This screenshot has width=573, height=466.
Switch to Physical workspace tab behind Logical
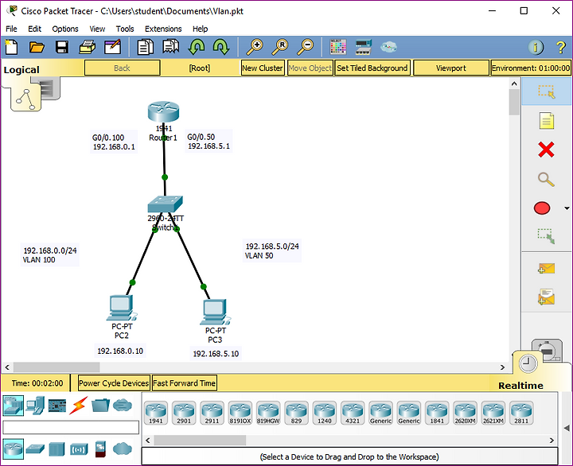[x=49, y=87]
